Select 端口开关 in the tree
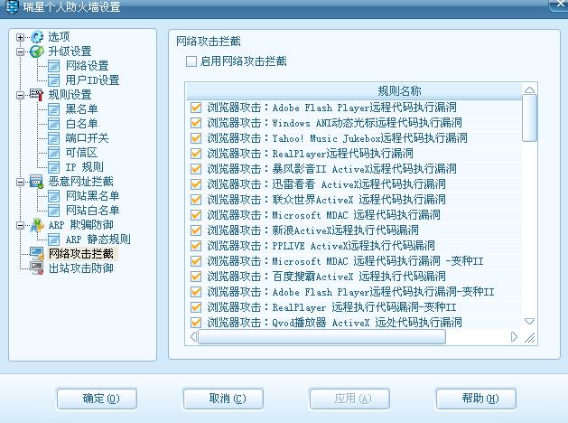The image size is (568, 423). click(87, 138)
